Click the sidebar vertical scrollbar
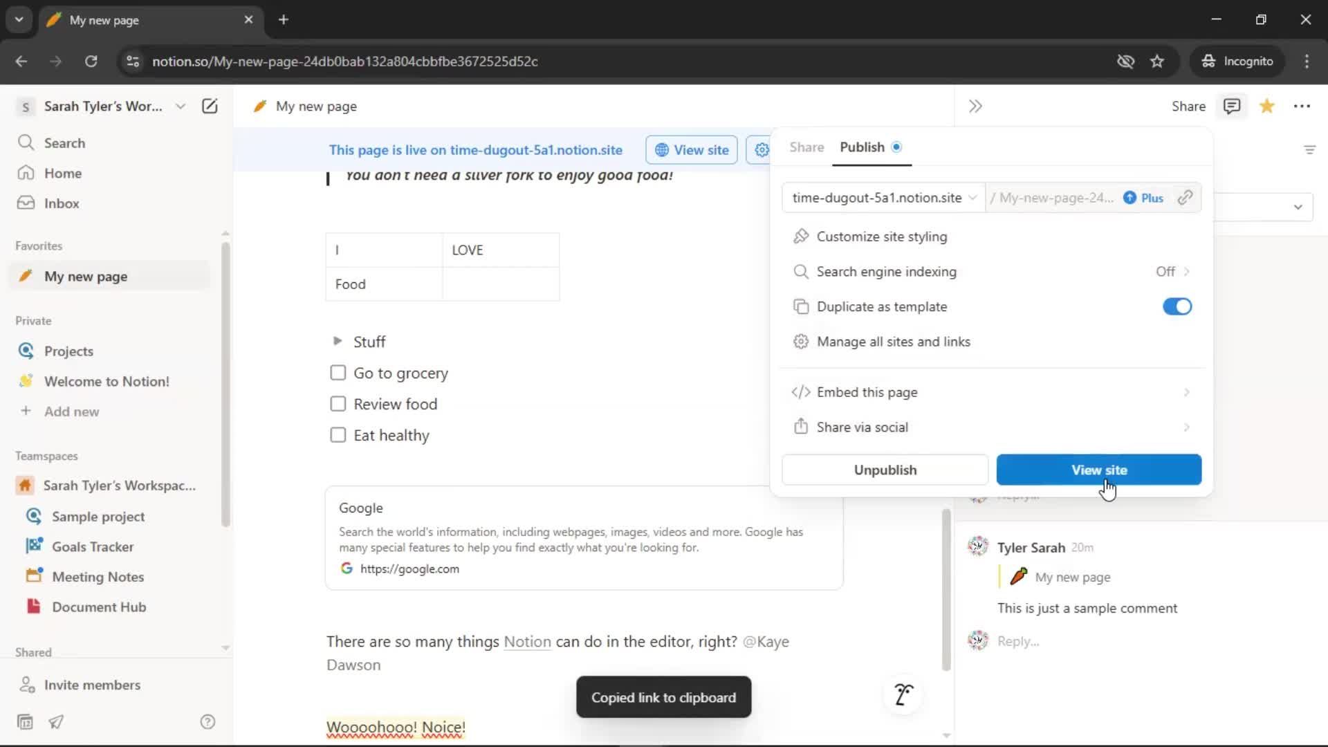Viewport: 1328px width, 747px height. point(225,384)
